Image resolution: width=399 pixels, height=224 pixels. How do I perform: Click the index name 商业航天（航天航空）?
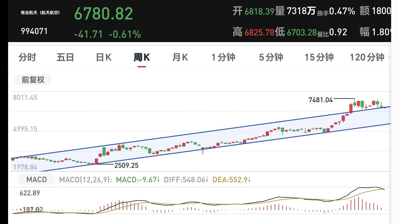pos(40,13)
